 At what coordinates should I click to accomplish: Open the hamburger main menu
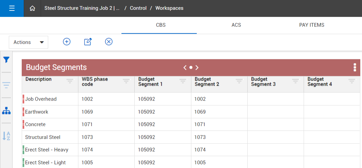click(12, 8)
